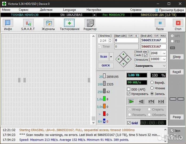Viewport: 186px width, 144px height.
Task: Select the Обновить (Refresh) radio option
Action: [149, 115]
